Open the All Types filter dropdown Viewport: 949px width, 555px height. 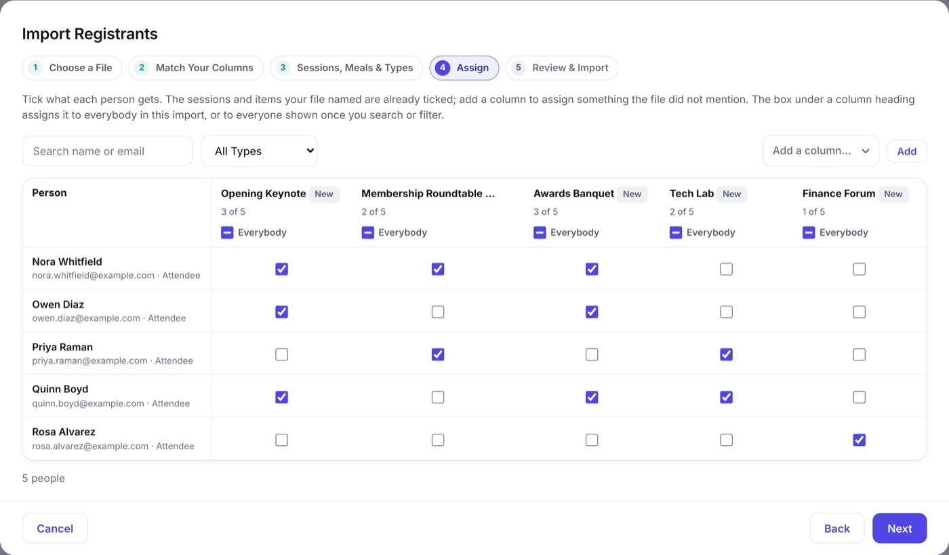[x=259, y=151]
